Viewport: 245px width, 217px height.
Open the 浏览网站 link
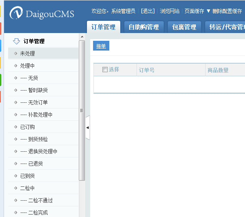(x=169, y=11)
